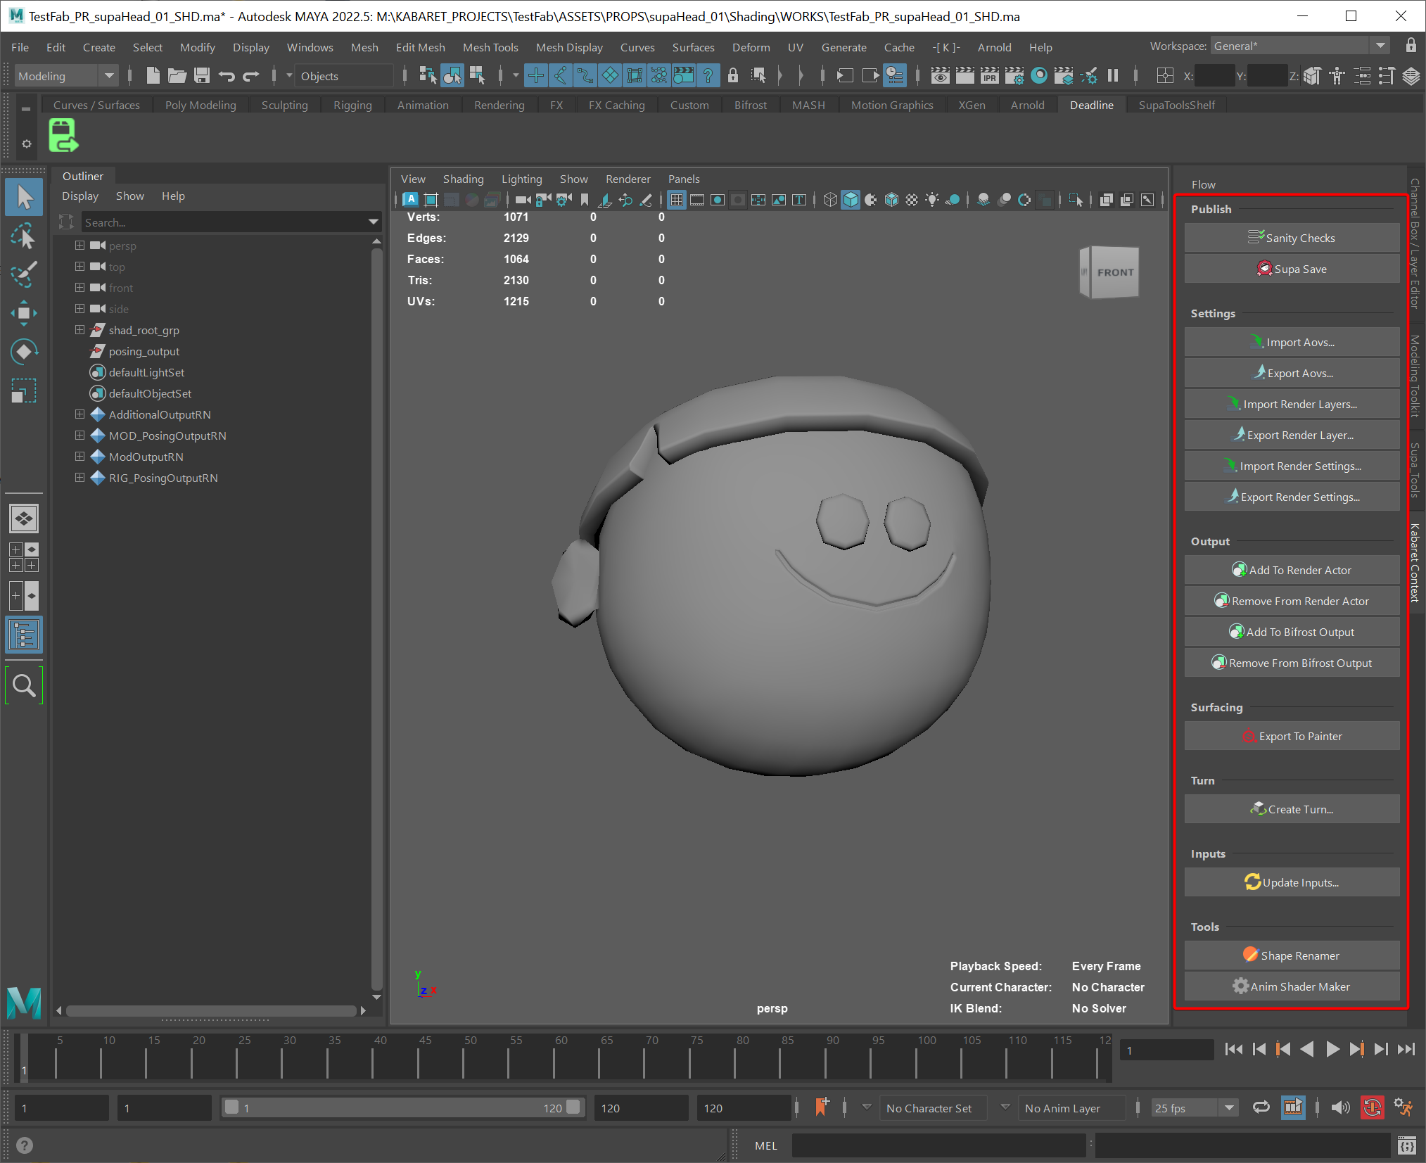Click the Set Key bookmark icon near range slider
Screen dimensions: 1426x1163
pyautogui.click(x=822, y=1107)
